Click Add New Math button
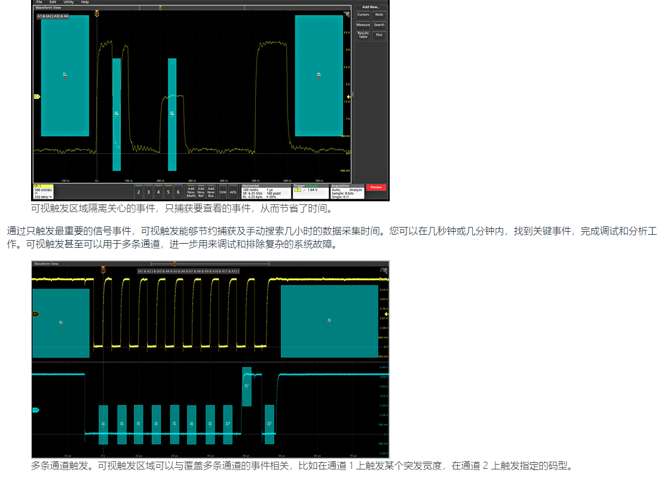The height and width of the screenshot is (479, 664). (191, 192)
